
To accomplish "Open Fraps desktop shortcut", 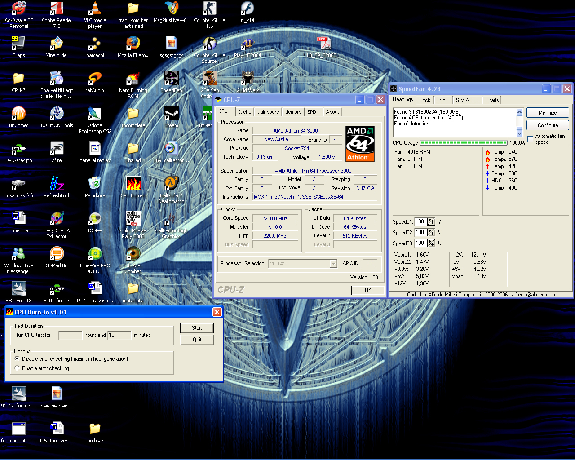I will pos(18,47).
